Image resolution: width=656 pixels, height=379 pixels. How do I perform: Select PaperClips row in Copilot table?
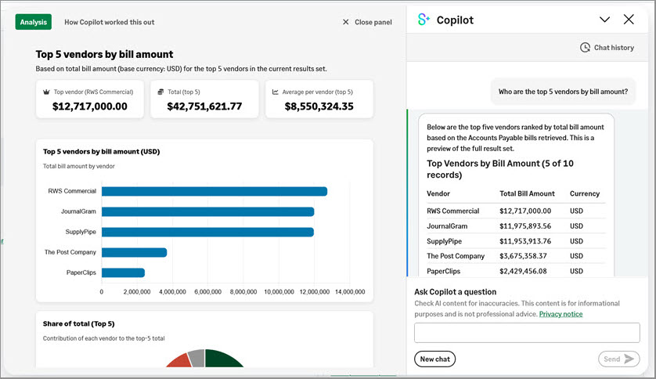tap(516, 271)
